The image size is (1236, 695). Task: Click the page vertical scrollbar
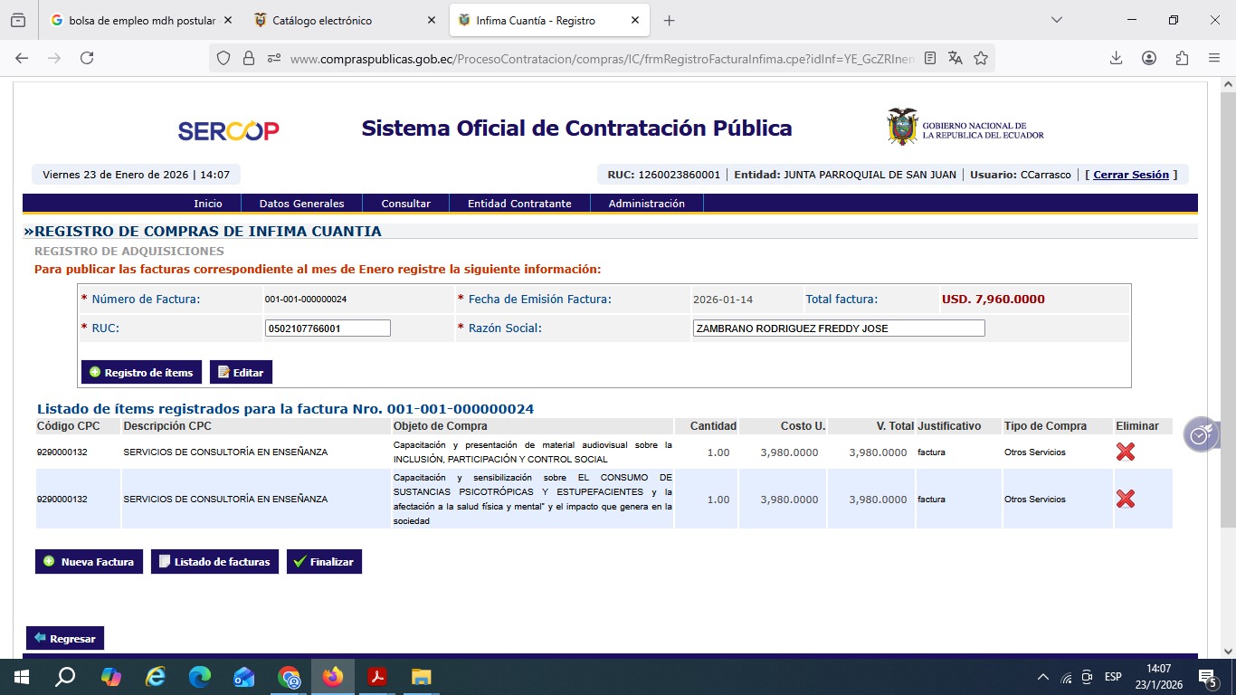pos(1228,362)
